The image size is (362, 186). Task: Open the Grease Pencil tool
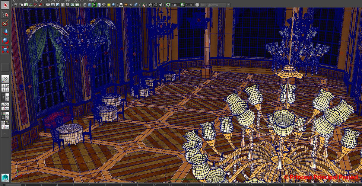click(x=40, y=5)
